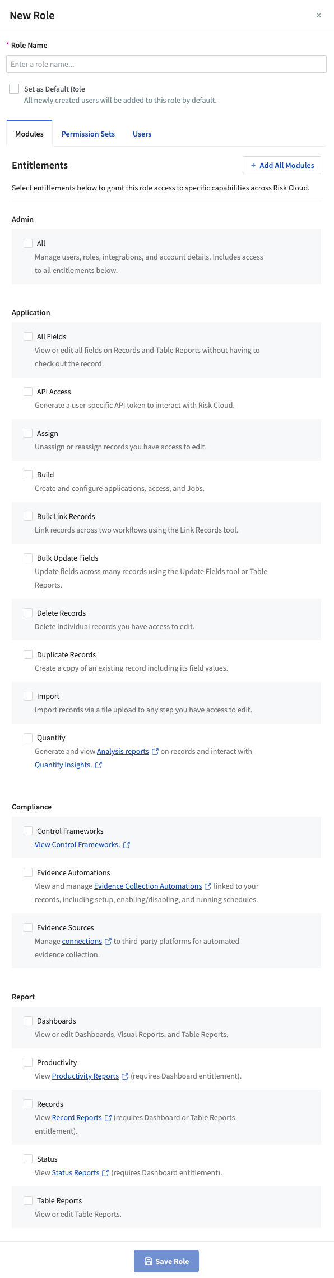Screen dimensions: 334x1278
Task: Click the Save Role button
Action: coord(166,1261)
